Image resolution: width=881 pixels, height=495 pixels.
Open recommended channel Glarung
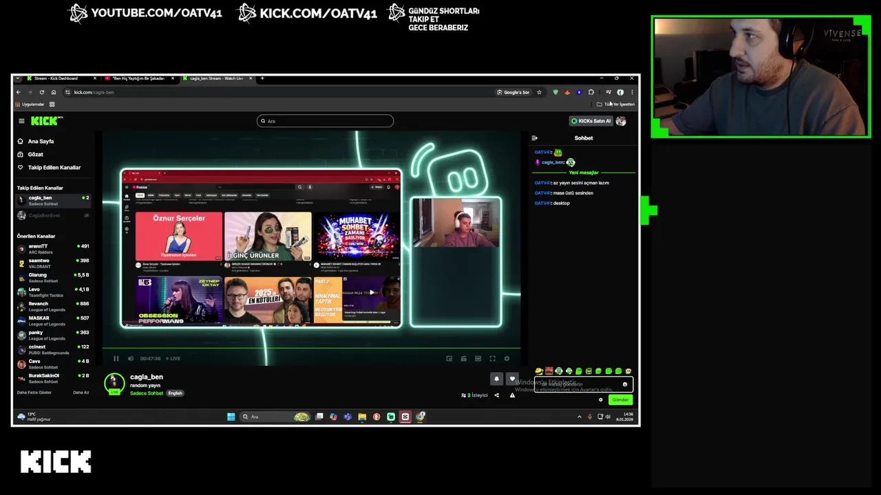point(53,278)
